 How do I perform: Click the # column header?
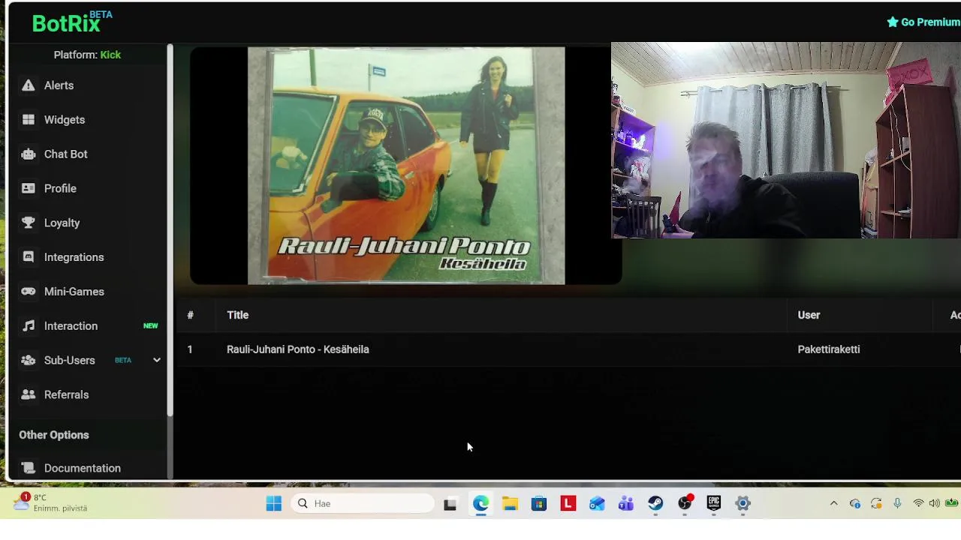pos(190,315)
